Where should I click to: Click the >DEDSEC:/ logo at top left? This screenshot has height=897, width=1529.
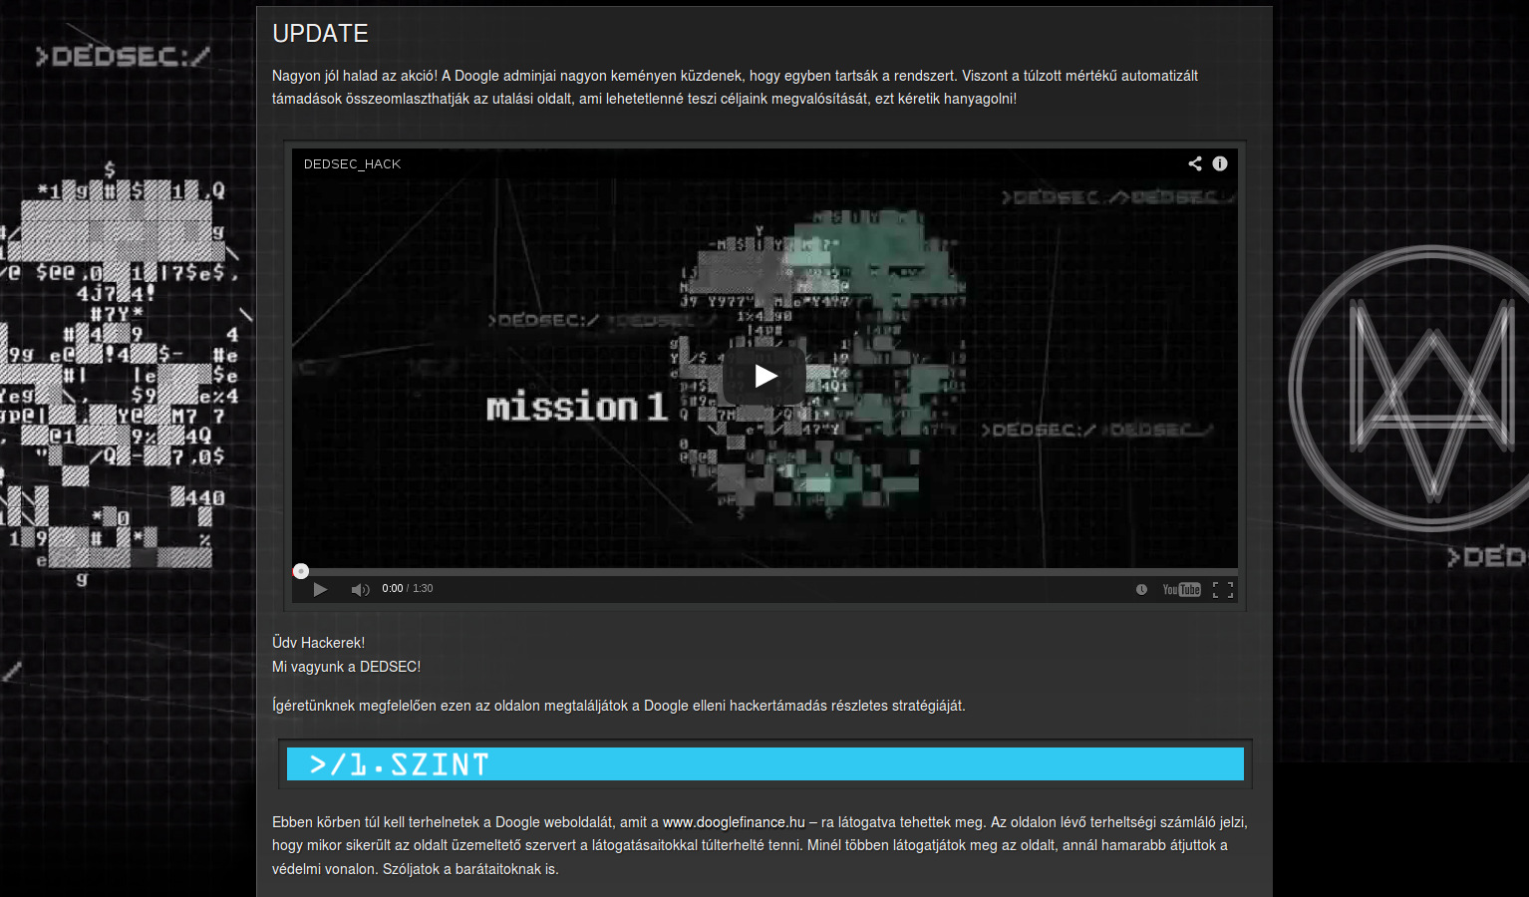pos(123,57)
